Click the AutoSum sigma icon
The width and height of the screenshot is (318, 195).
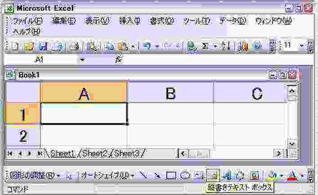tap(205, 46)
